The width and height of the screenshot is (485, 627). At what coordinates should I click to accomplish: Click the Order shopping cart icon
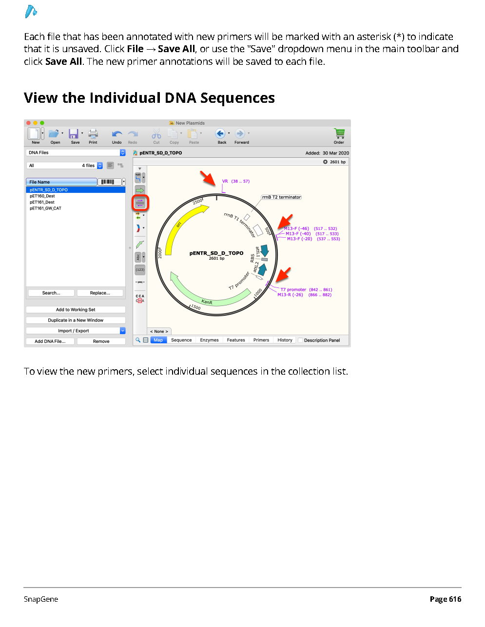point(339,133)
